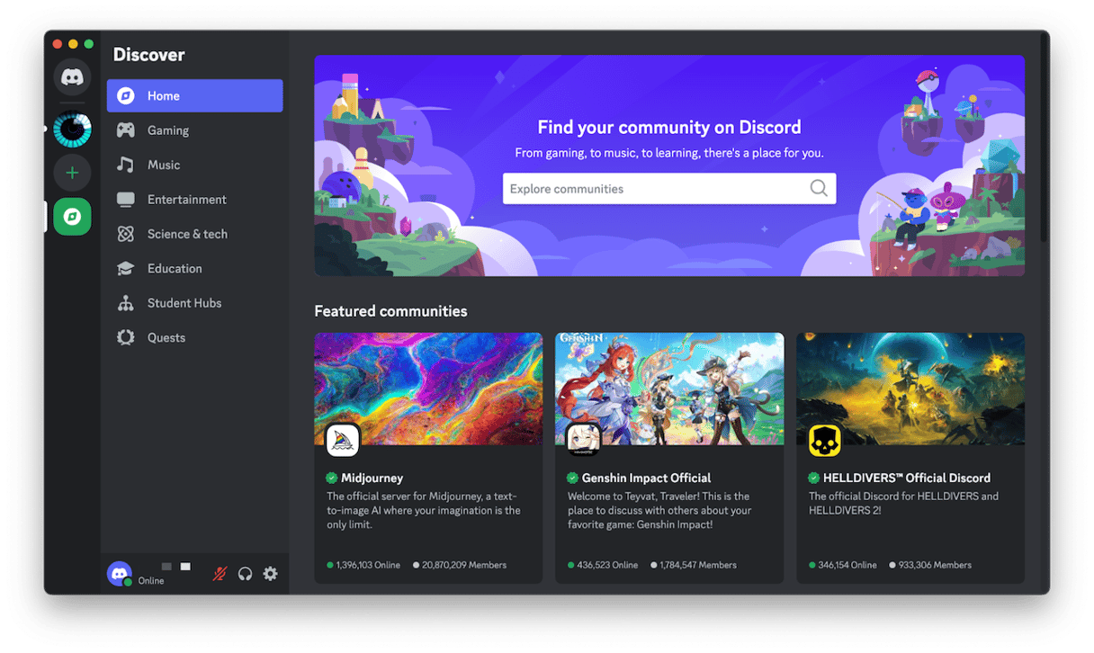This screenshot has height=653, width=1094.
Task: Click '346,154 Online' text
Action: [x=847, y=565]
